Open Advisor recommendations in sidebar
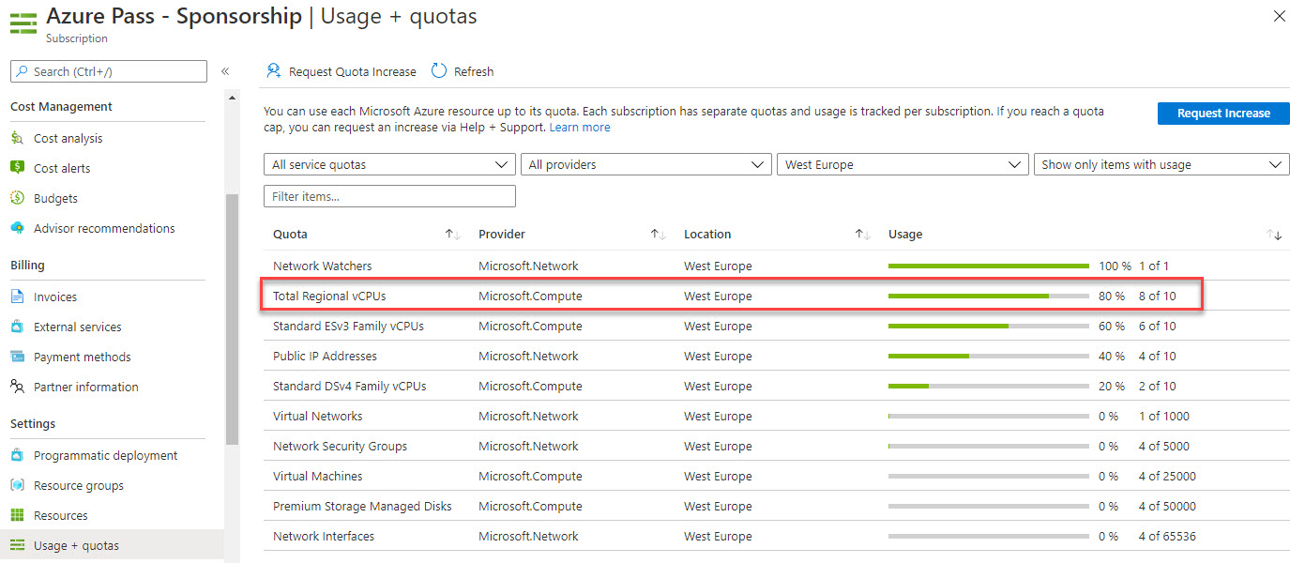The width and height of the screenshot is (1290, 563). pyautogui.click(x=104, y=228)
